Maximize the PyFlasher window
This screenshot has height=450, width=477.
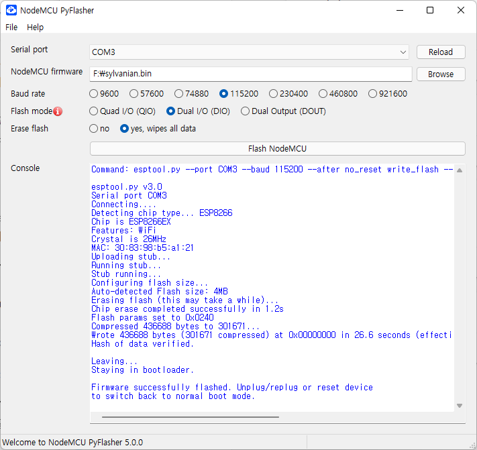(x=430, y=10)
